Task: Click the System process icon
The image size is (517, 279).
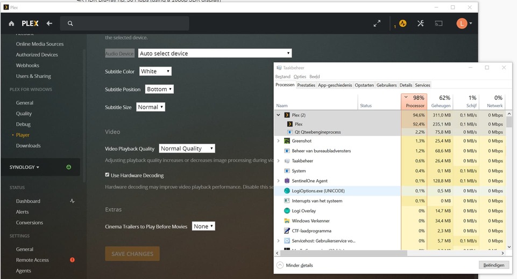Action: (287, 171)
